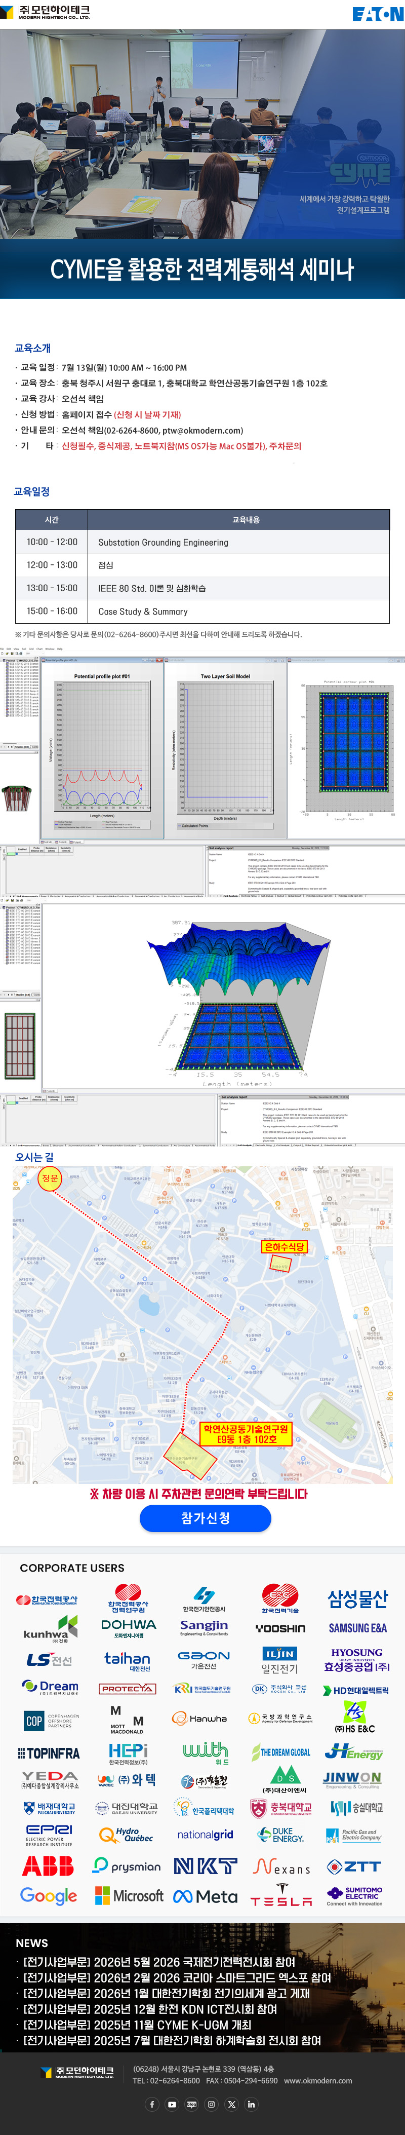405x2135 pixels.
Task: Open the CYME K-UGM 개최 news link
Action: click(x=137, y=2025)
